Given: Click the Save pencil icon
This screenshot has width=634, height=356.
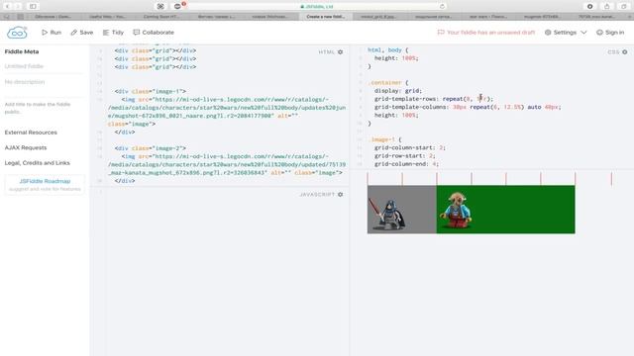Looking at the screenshot, I should click(x=73, y=33).
